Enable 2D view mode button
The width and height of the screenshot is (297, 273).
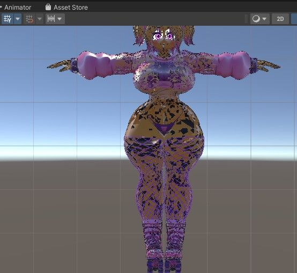(280, 19)
